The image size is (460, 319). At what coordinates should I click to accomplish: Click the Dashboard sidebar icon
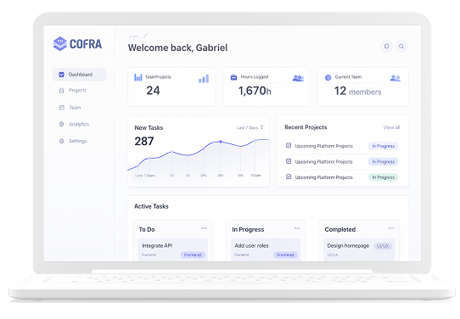[61, 75]
